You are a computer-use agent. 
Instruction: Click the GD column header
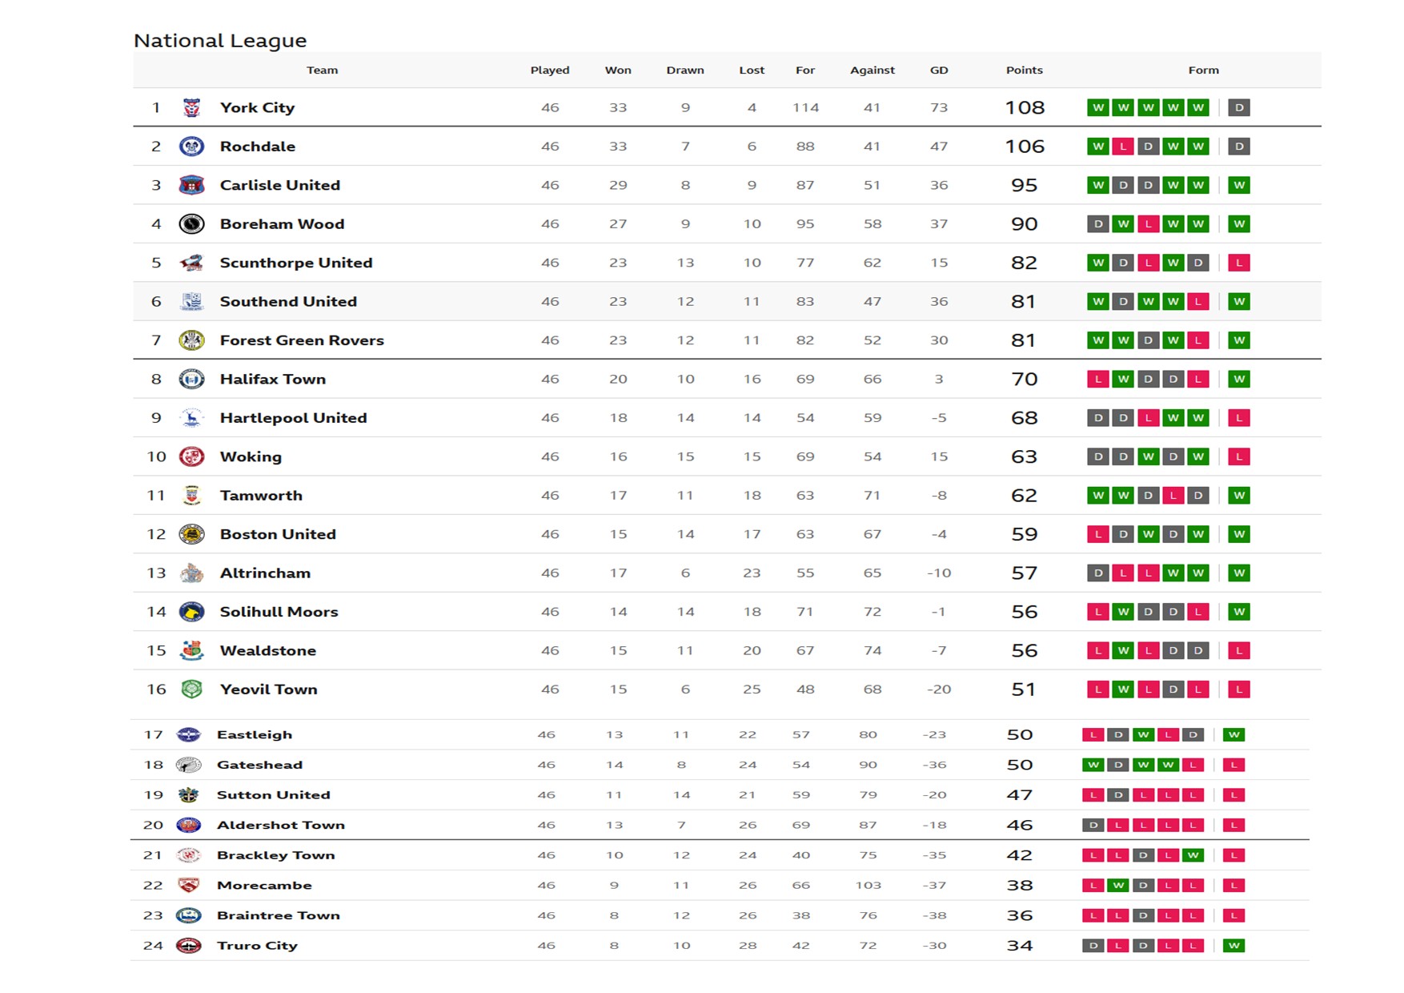click(939, 70)
